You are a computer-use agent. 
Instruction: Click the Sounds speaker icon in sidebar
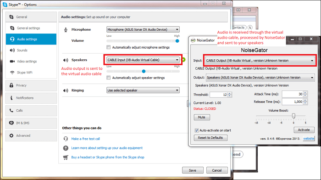click(12, 50)
